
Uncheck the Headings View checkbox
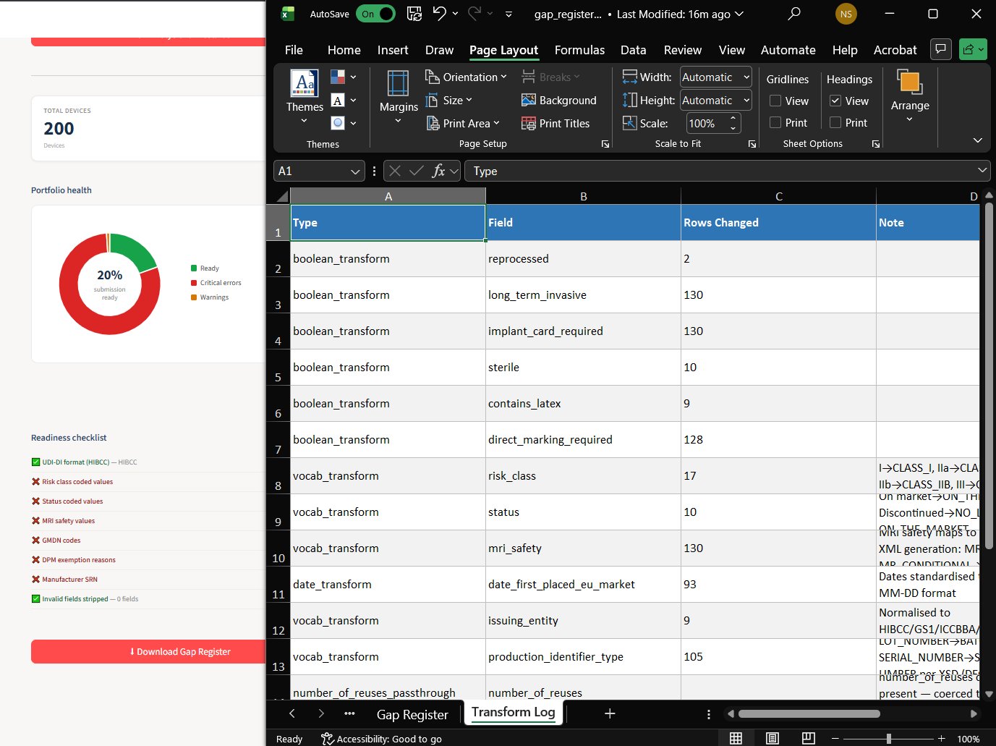pos(835,101)
